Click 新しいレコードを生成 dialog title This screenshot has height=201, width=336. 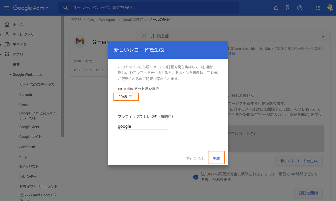[139, 50]
